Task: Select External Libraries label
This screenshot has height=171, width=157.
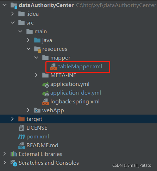Action: click(40, 154)
